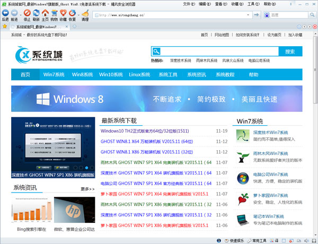Click the blue 搜索 button
The height and width of the screenshot is (244, 318).
click(x=290, y=51)
